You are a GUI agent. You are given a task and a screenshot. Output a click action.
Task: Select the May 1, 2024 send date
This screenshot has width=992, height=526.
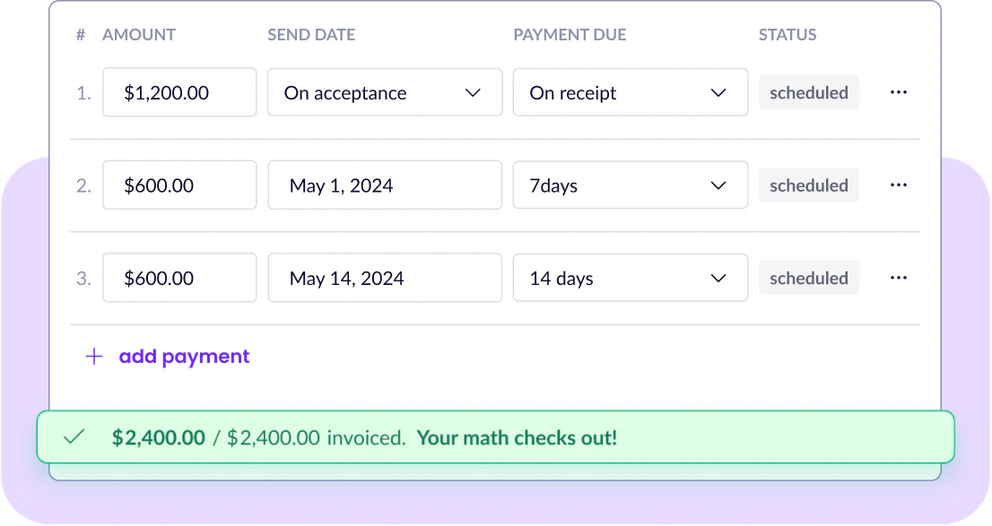[x=385, y=185]
